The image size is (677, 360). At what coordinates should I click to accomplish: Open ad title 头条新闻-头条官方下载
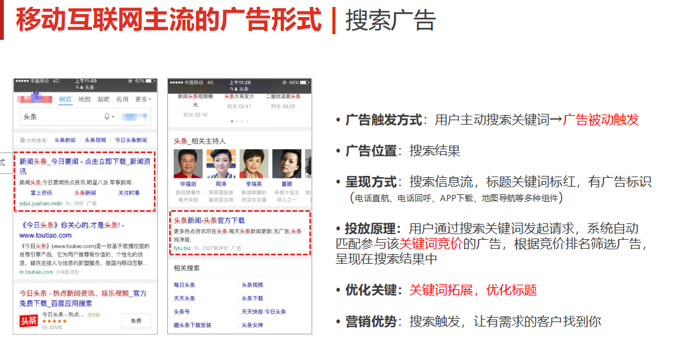pos(209,220)
